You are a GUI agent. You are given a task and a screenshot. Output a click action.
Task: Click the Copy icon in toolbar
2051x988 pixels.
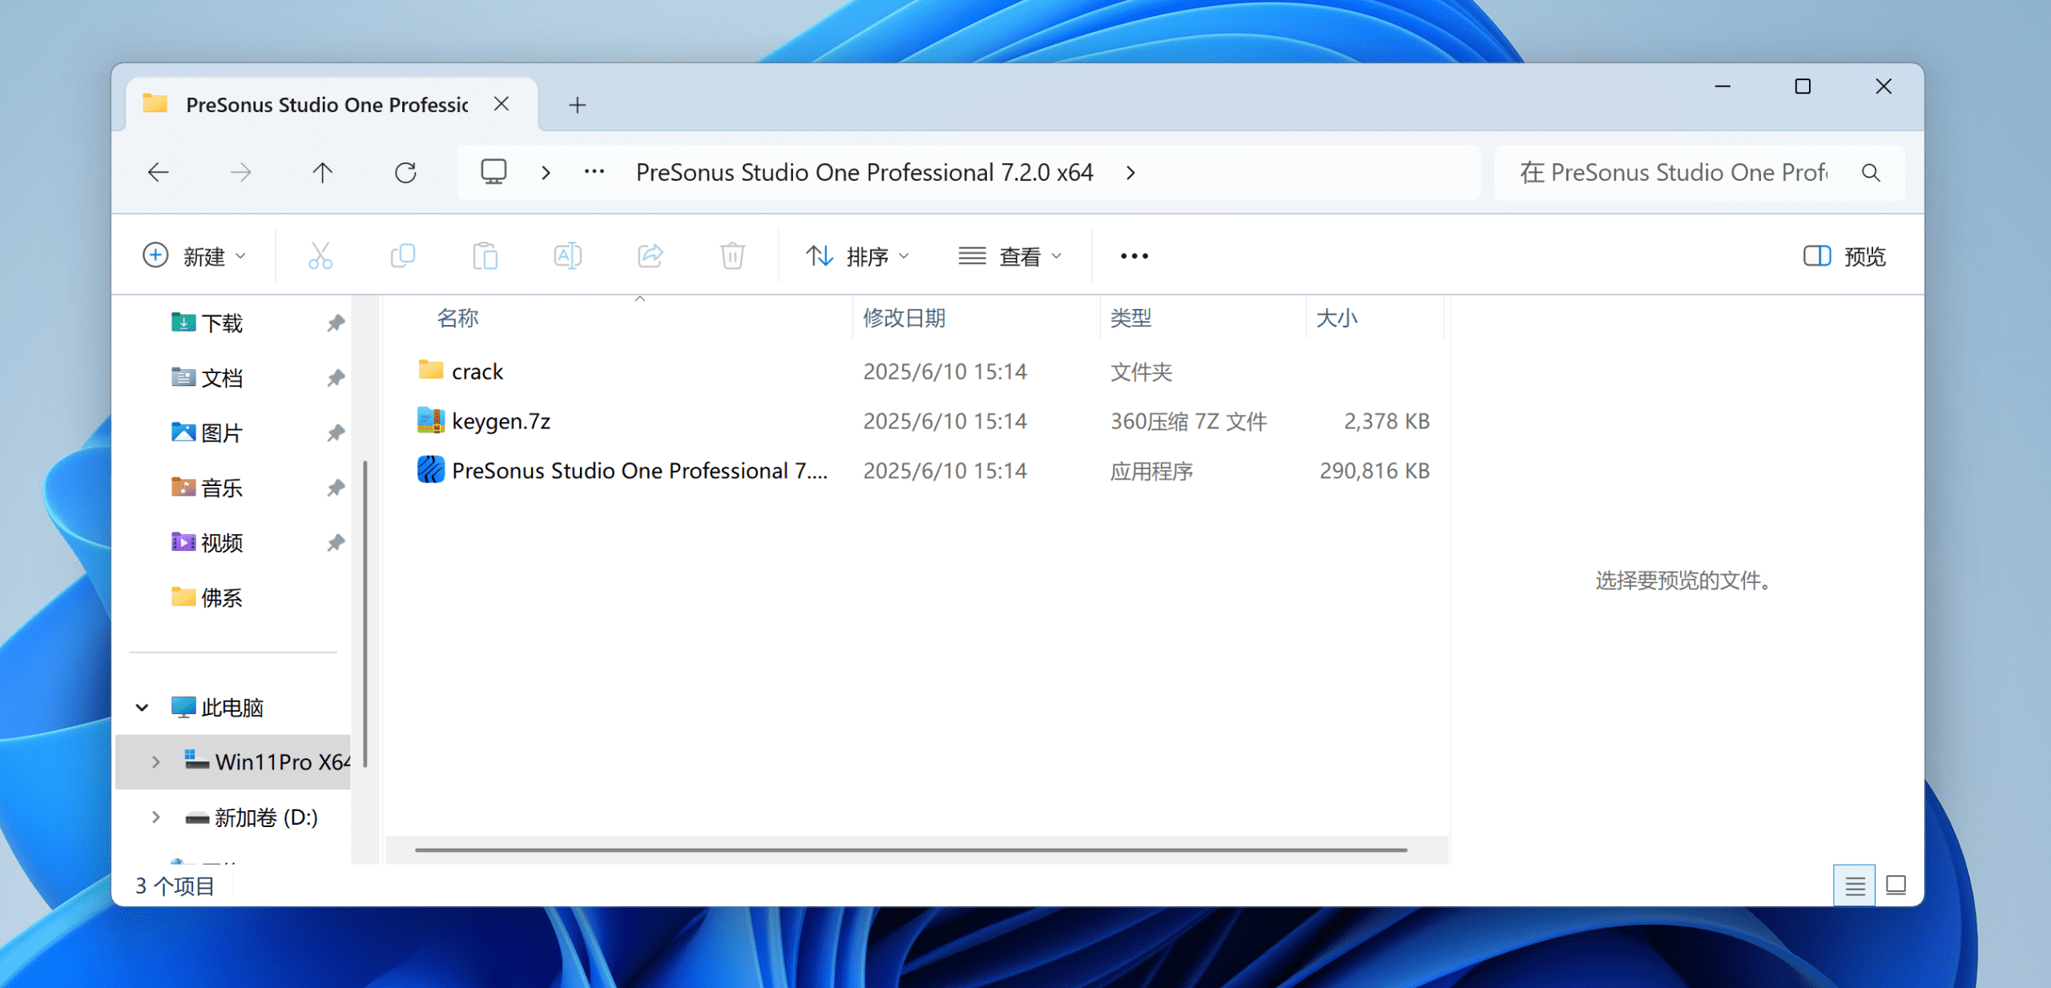(402, 256)
